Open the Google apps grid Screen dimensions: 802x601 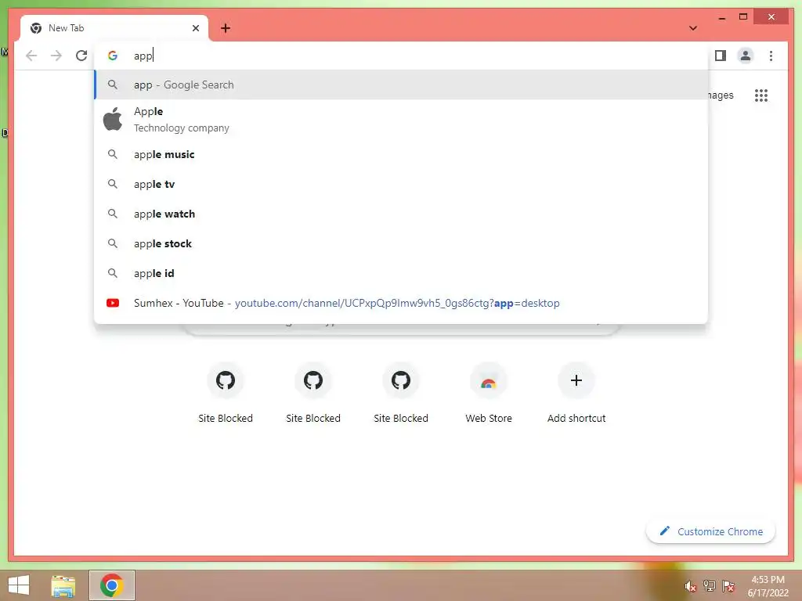(761, 95)
